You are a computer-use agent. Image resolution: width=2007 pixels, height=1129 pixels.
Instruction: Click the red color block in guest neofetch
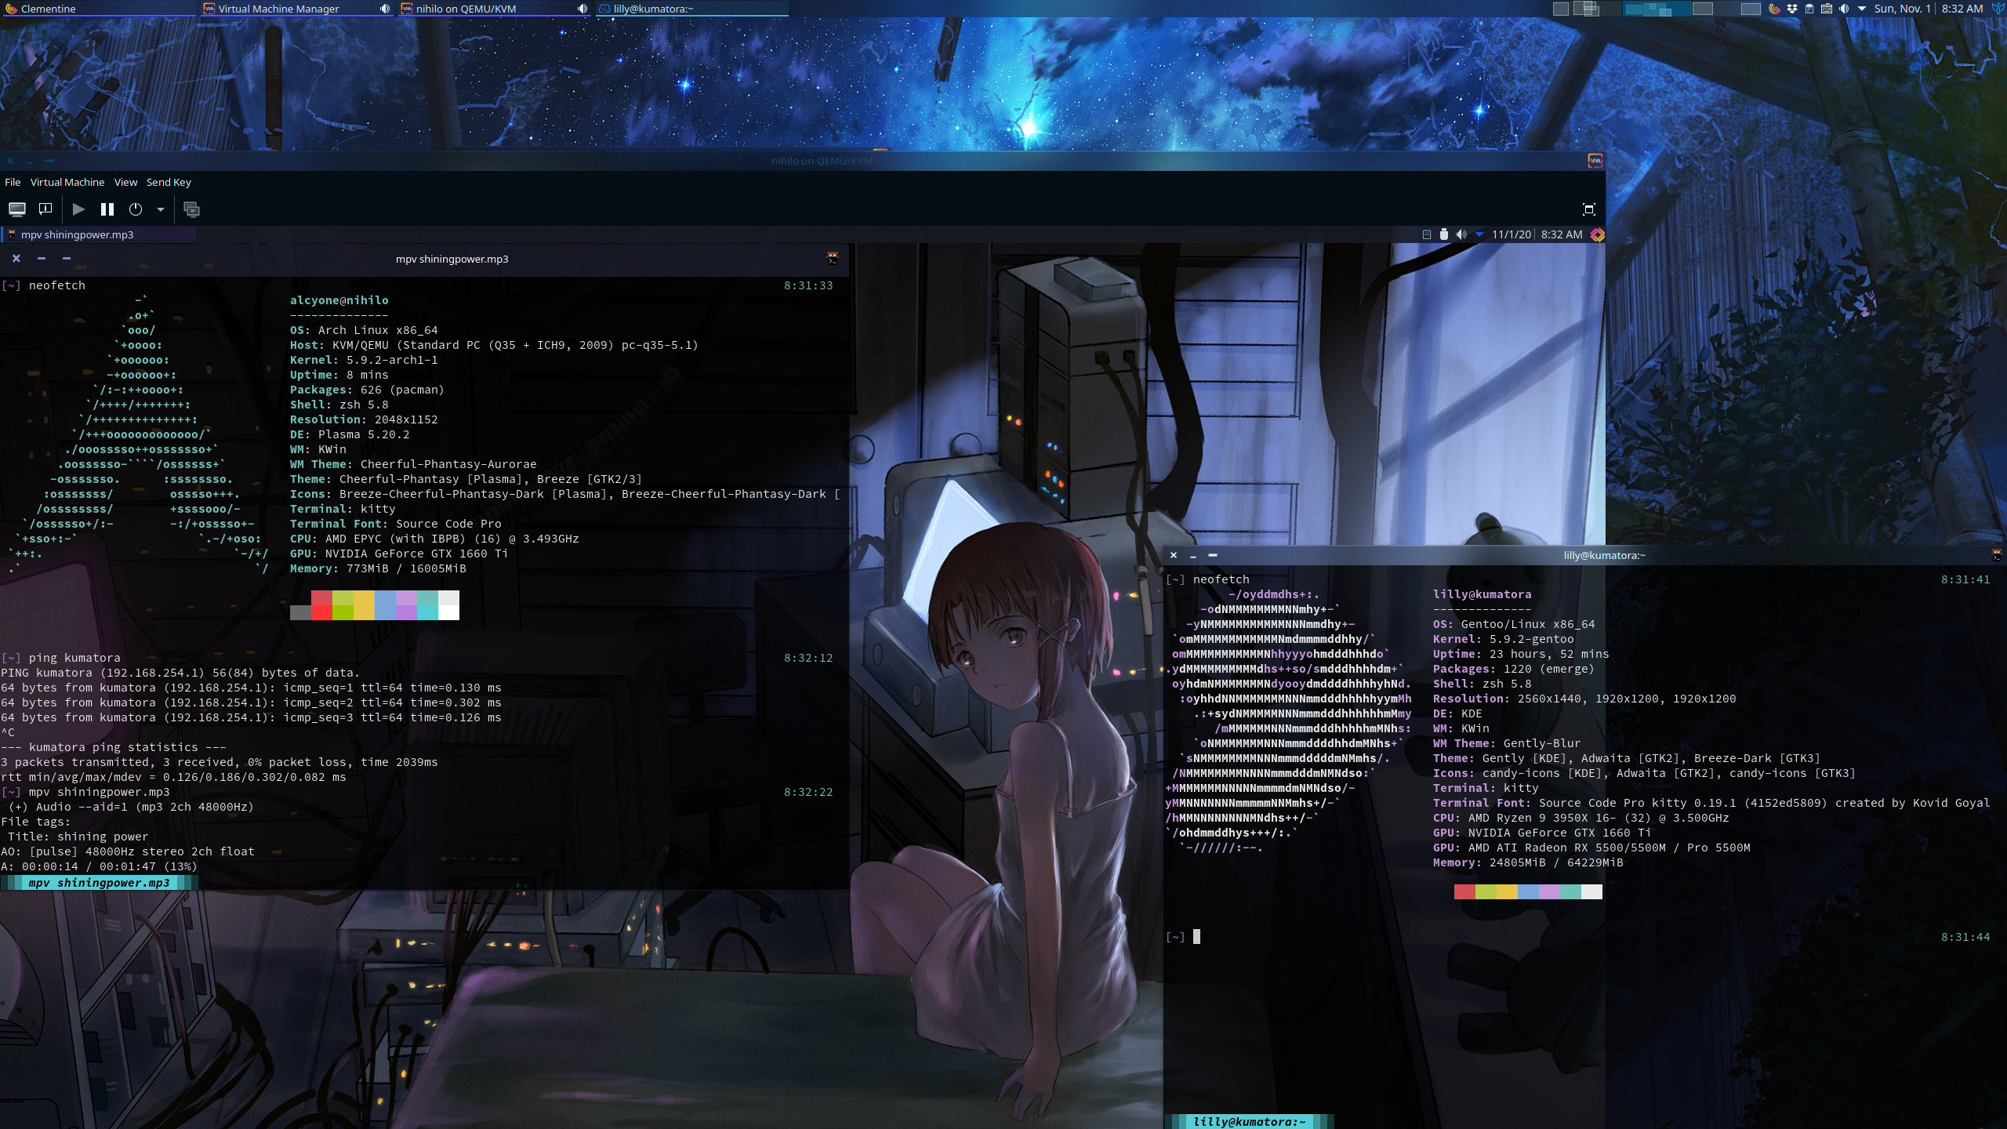pos(321,605)
